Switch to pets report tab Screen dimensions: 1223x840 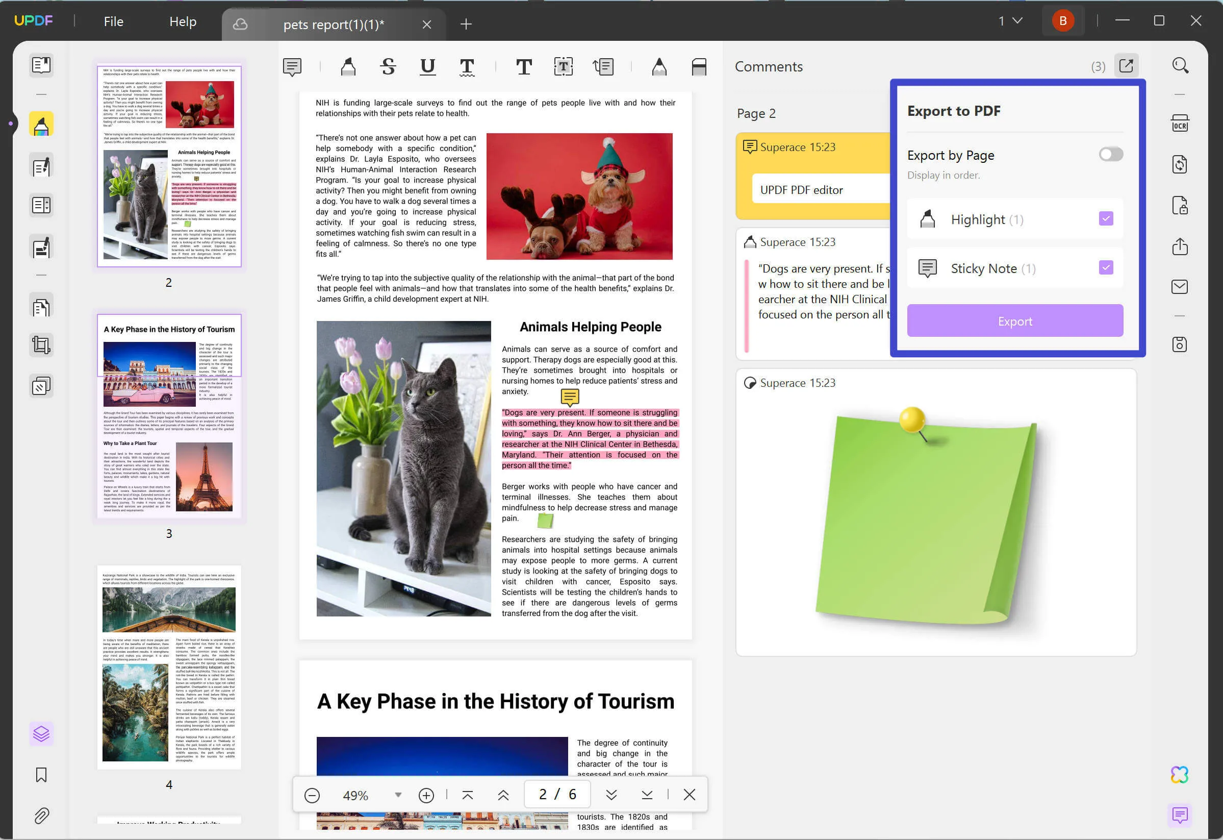pyautogui.click(x=334, y=24)
